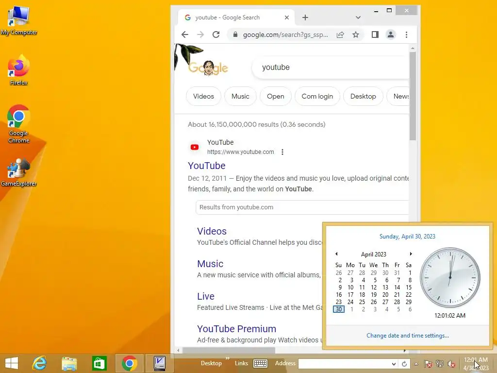Open File Explorer from the taskbar
The image size is (497, 373).
pos(69,363)
